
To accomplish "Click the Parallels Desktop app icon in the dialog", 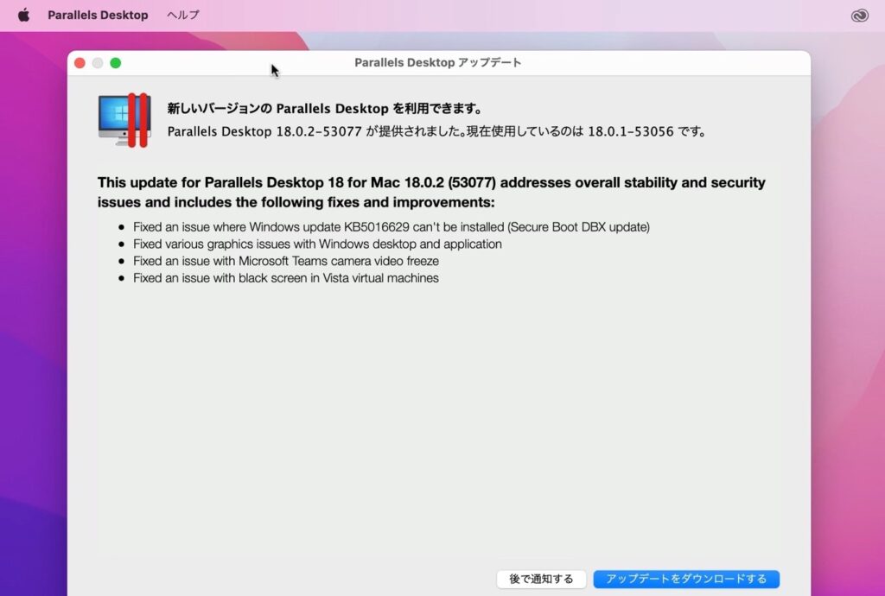I will 124,120.
